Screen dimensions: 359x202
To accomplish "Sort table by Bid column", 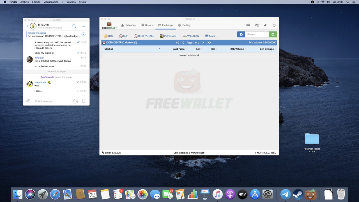I will (213, 49).
